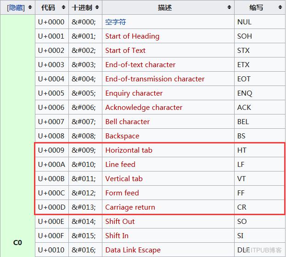Open the Line feed link
286x257 pixels.
tap(120, 165)
